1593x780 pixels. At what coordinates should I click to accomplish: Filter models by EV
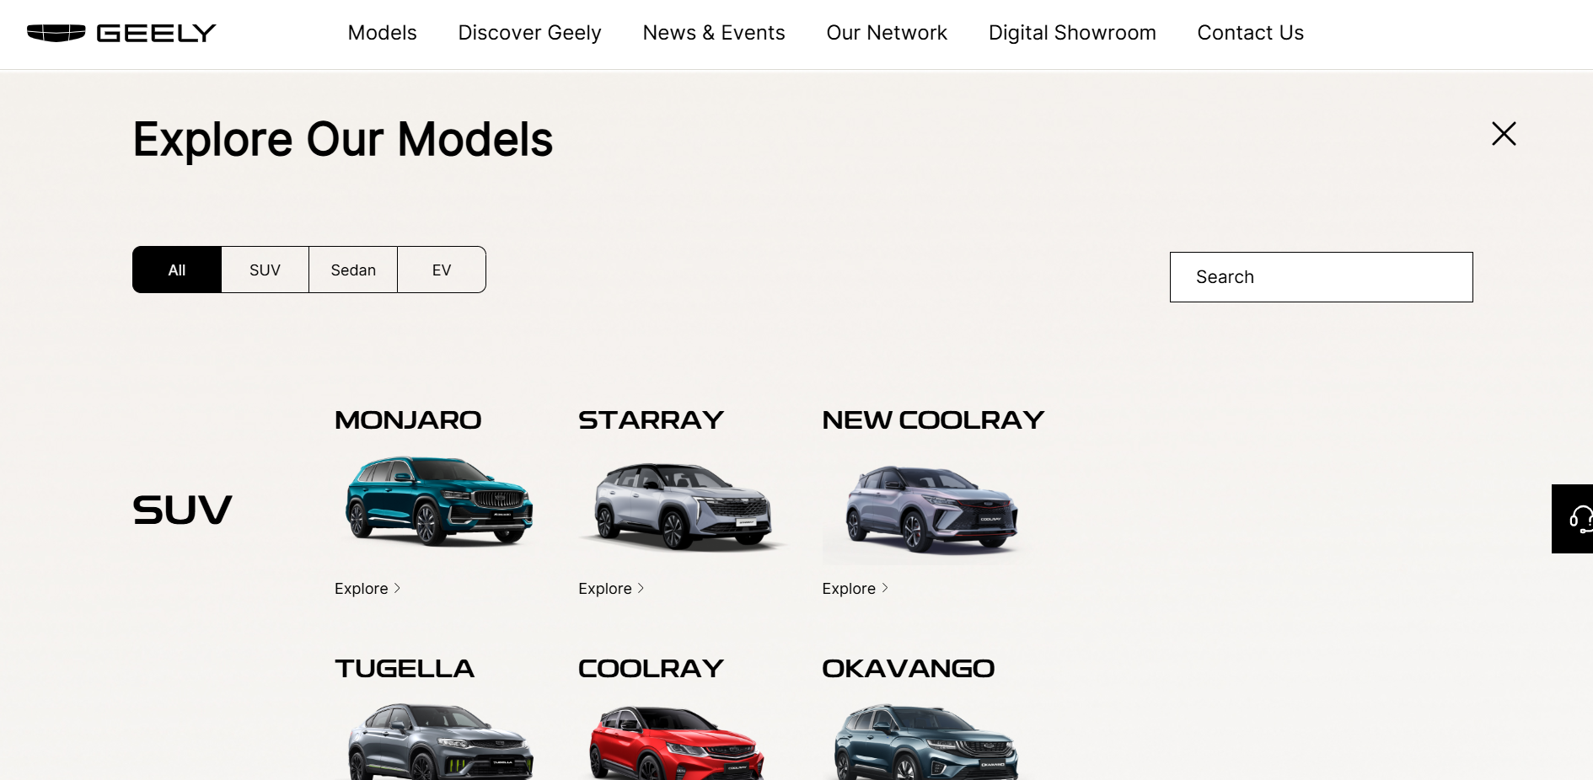click(442, 270)
